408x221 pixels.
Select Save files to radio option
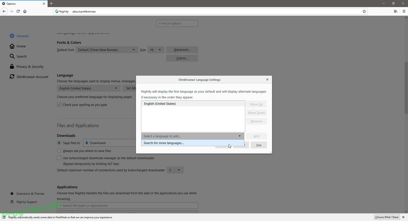(x=59, y=143)
